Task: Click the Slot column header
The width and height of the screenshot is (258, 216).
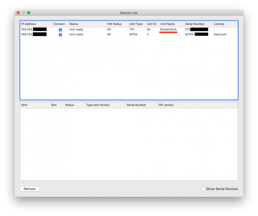Action: tap(57, 105)
